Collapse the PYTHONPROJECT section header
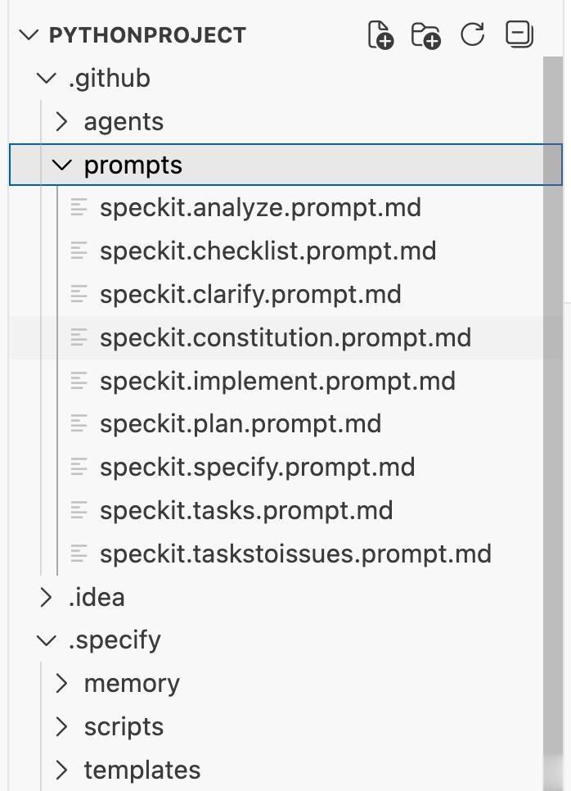Viewport: 571px width, 791px height. (29, 35)
